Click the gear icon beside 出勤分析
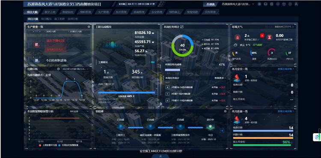 coord(59,69)
